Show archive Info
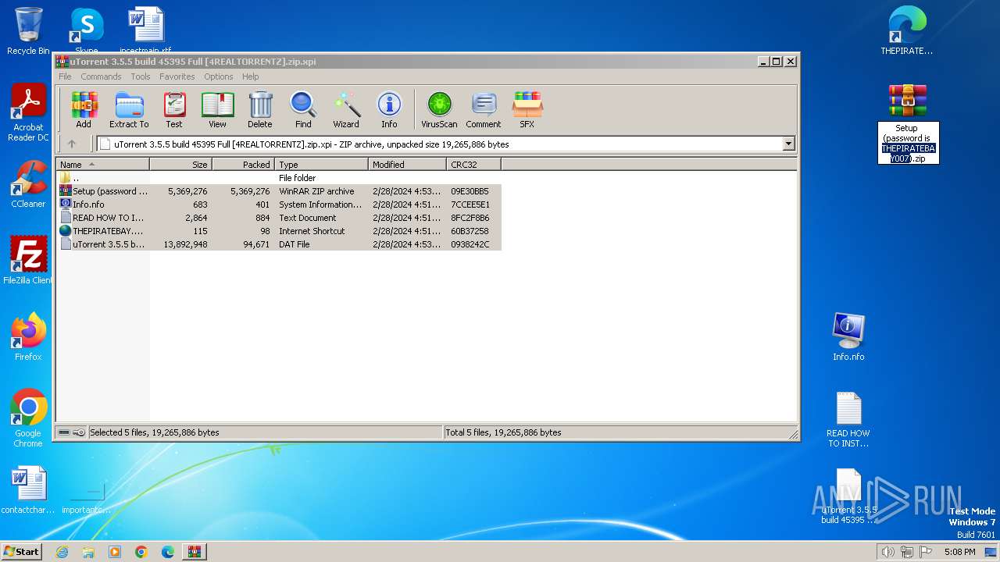Screen dimensions: 1000x562 click(x=389, y=110)
